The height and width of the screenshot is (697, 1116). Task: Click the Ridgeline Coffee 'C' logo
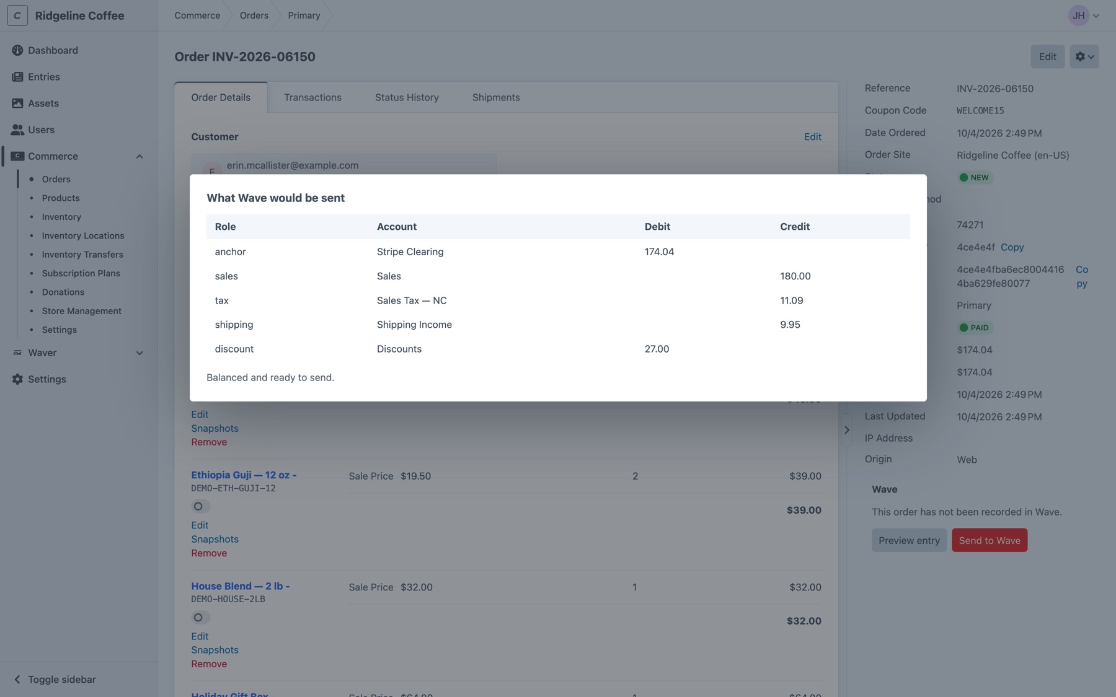tap(17, 15)
